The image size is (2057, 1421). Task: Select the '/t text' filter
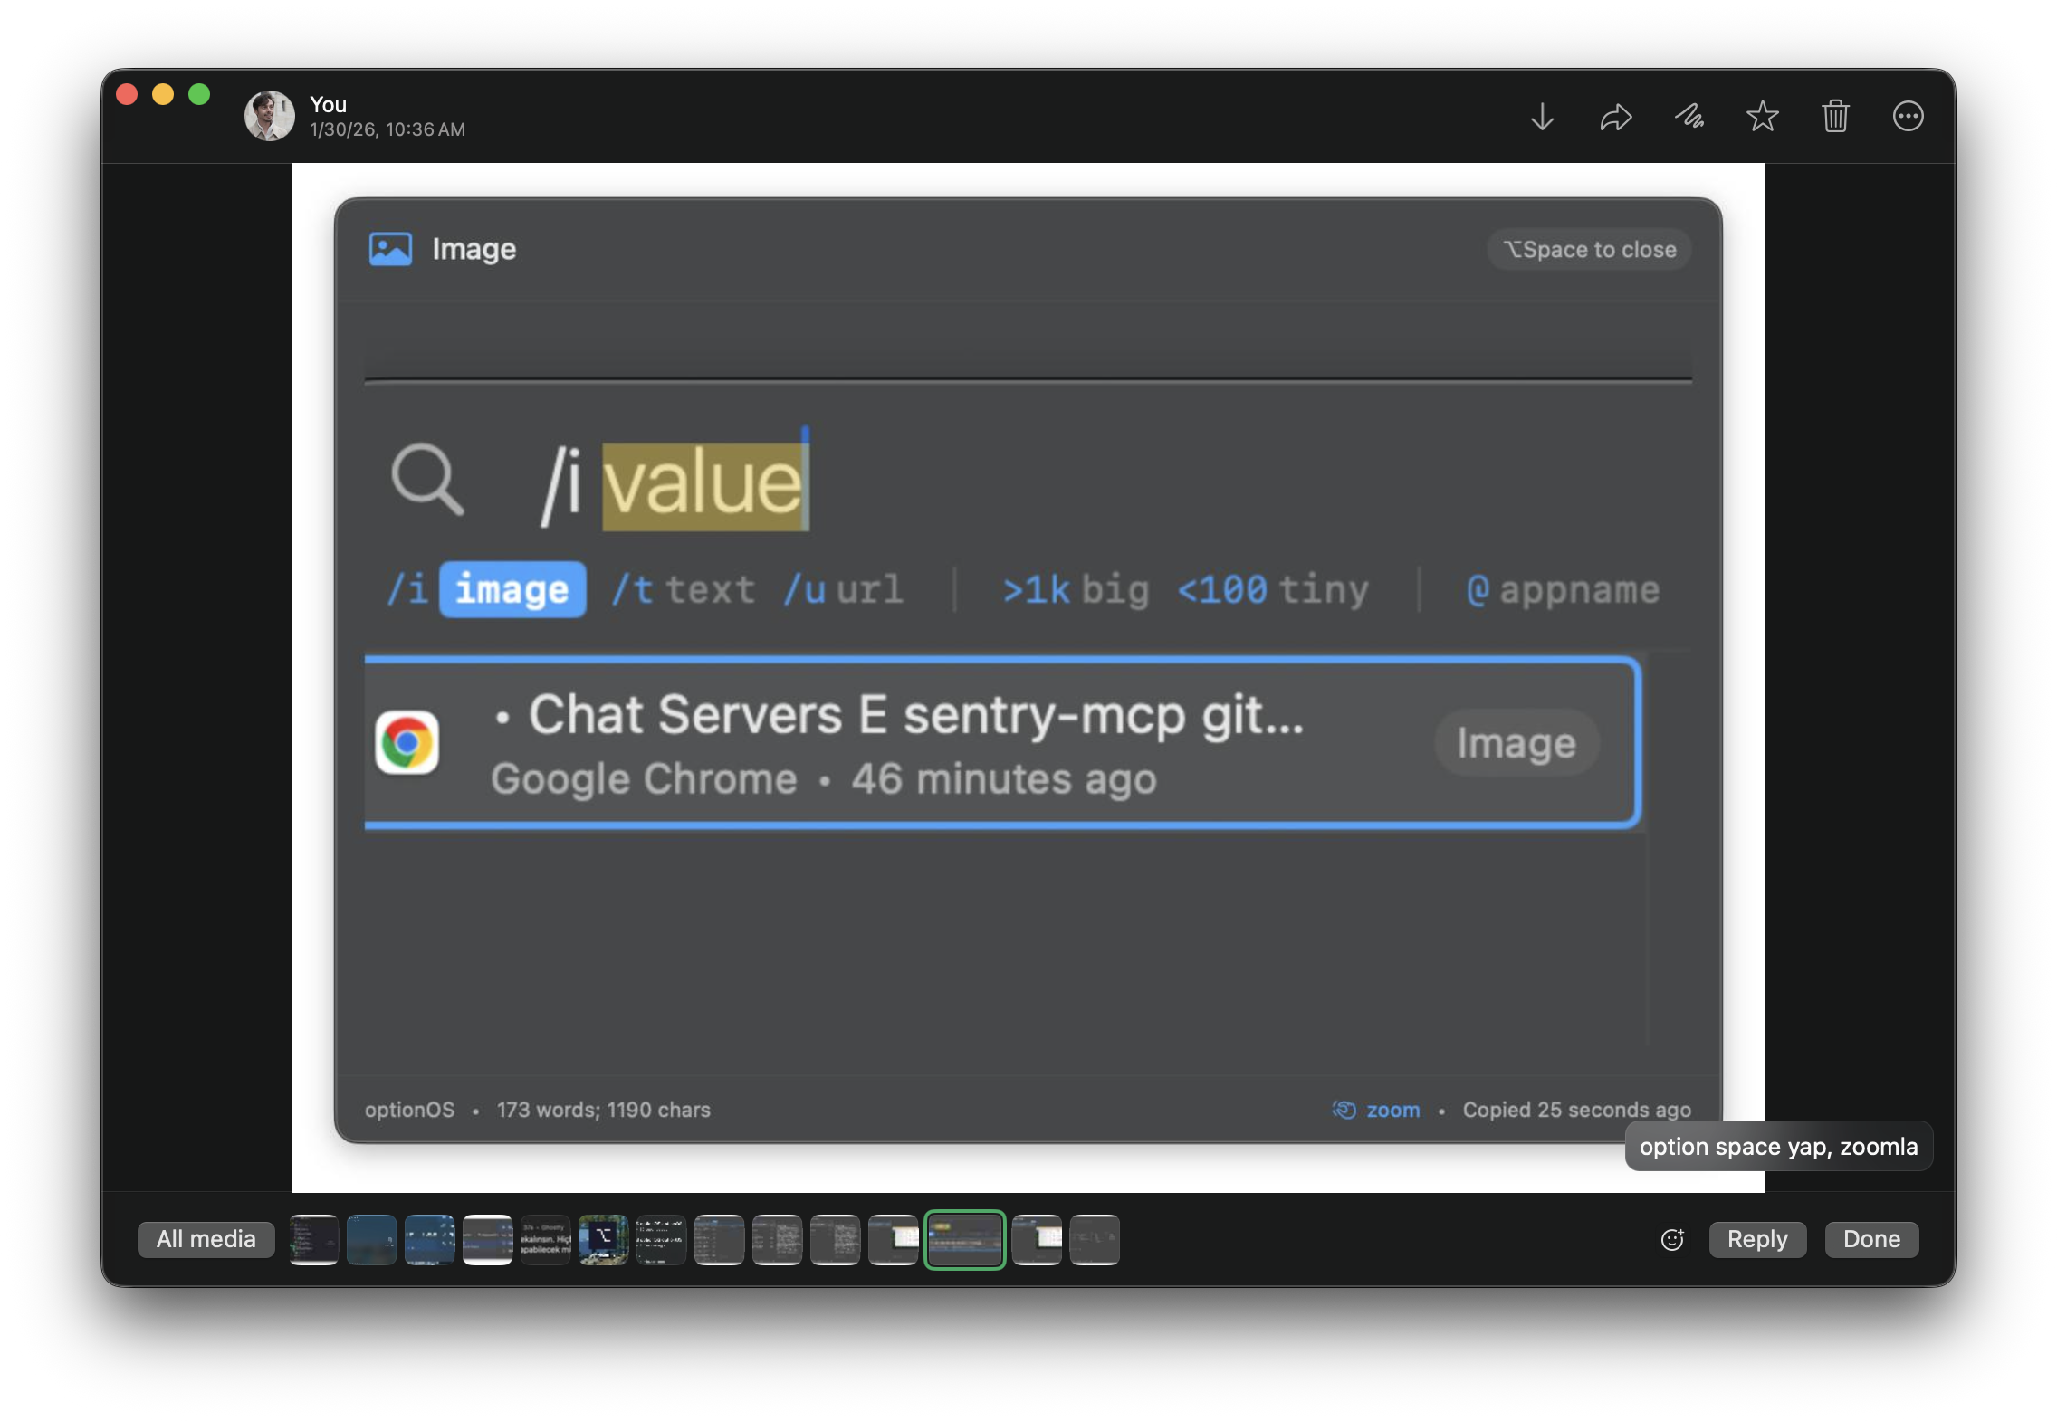pyautogui.click(x=684, y=589)
